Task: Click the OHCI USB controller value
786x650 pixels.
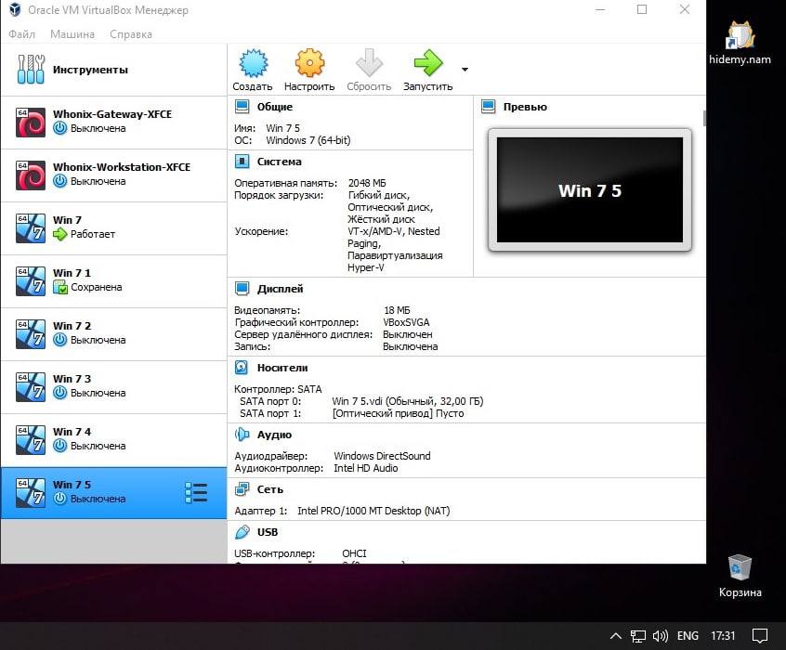Action: [x=354, y=553]
